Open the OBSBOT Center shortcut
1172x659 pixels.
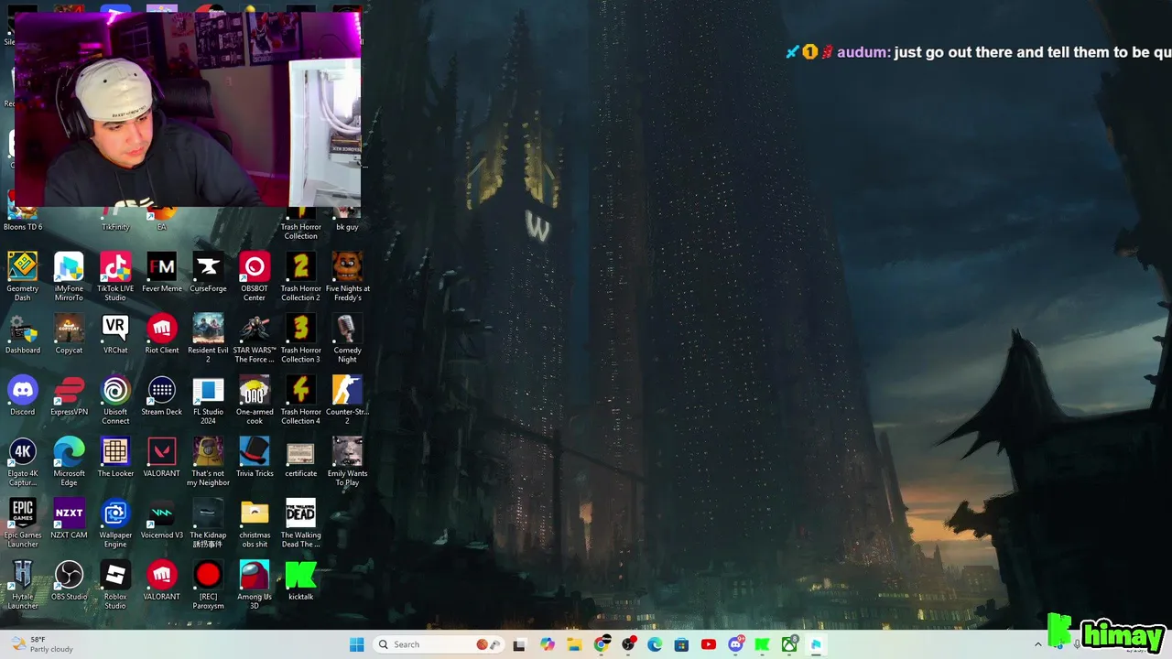[255, 276]
